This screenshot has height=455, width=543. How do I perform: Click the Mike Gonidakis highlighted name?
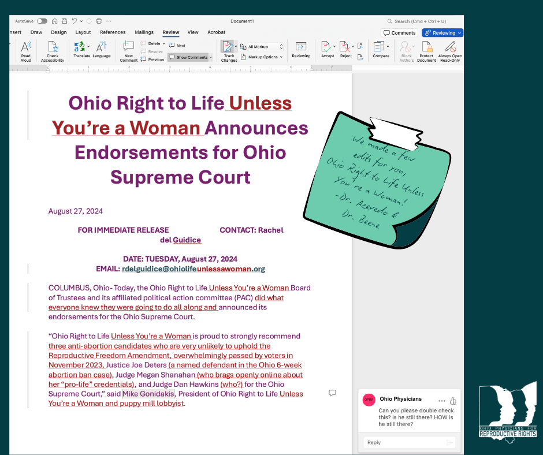pos(148,394)
